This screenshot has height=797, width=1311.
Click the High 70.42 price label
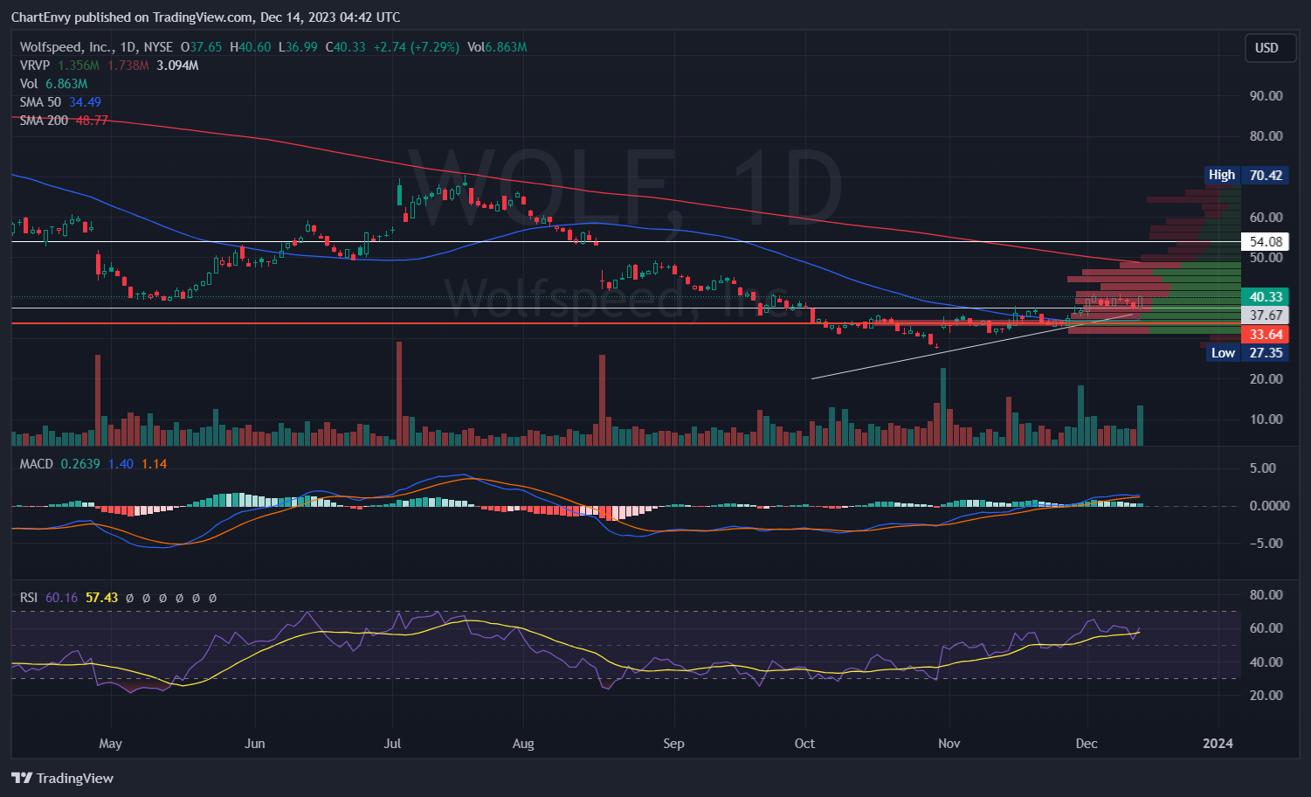[1245, 175]
